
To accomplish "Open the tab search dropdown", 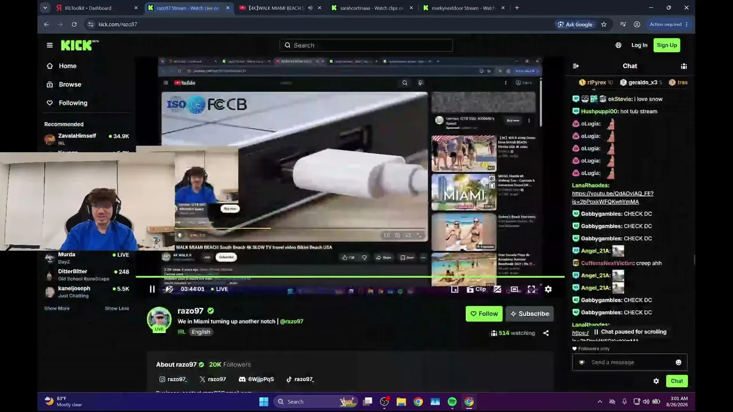I will tap(45, 8).
